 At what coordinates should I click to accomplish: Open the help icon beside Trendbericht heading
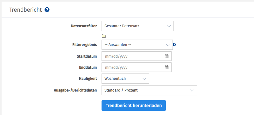click(x=47, y=10)
